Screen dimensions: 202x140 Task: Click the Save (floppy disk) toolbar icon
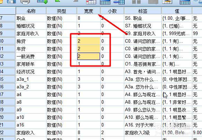(x=11, y=1)
